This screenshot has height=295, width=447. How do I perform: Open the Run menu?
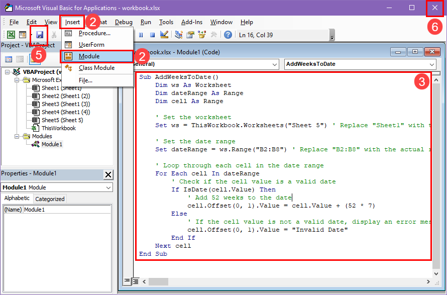point(146,22)
